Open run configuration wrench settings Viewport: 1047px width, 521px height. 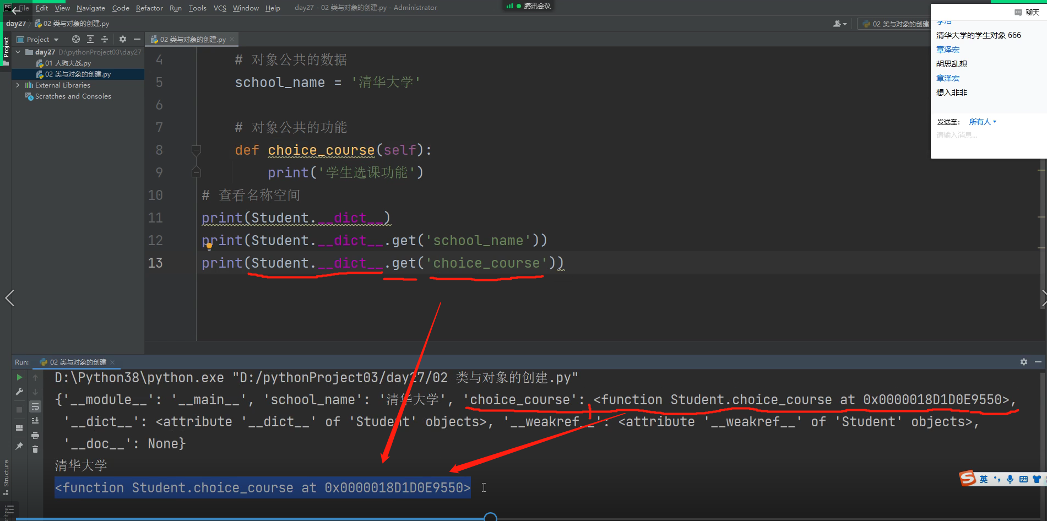coord(19,392)
